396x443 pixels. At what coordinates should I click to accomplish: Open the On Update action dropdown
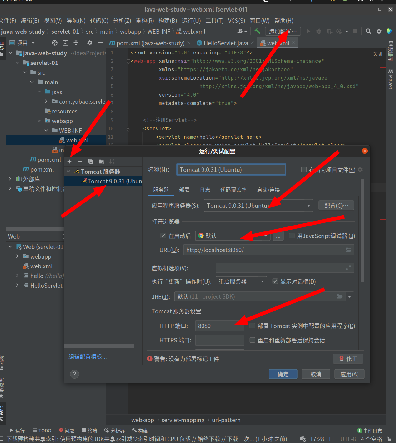coord(241,281)
